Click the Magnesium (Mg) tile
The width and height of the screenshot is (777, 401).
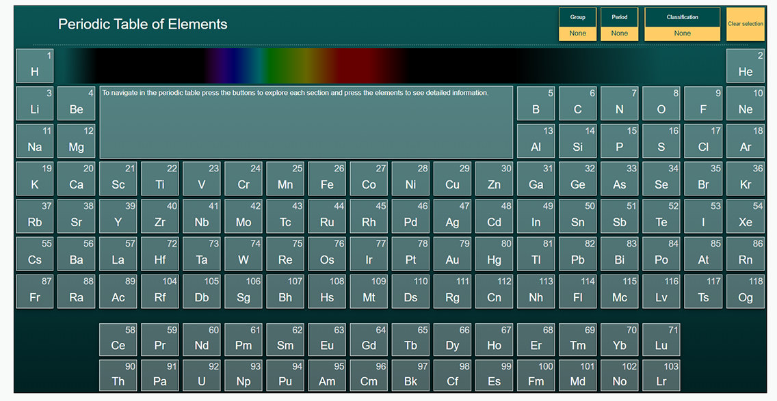pyautogui.click(x=77, y=141)
